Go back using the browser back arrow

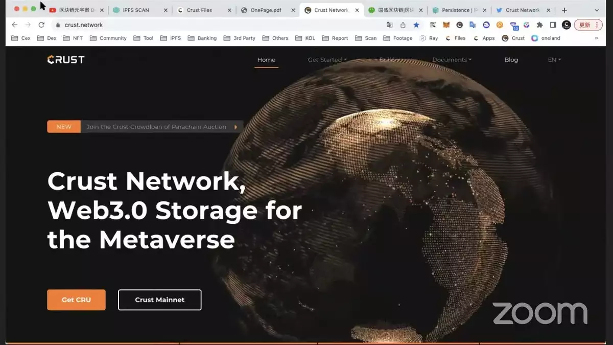click(x=14, y=25)
